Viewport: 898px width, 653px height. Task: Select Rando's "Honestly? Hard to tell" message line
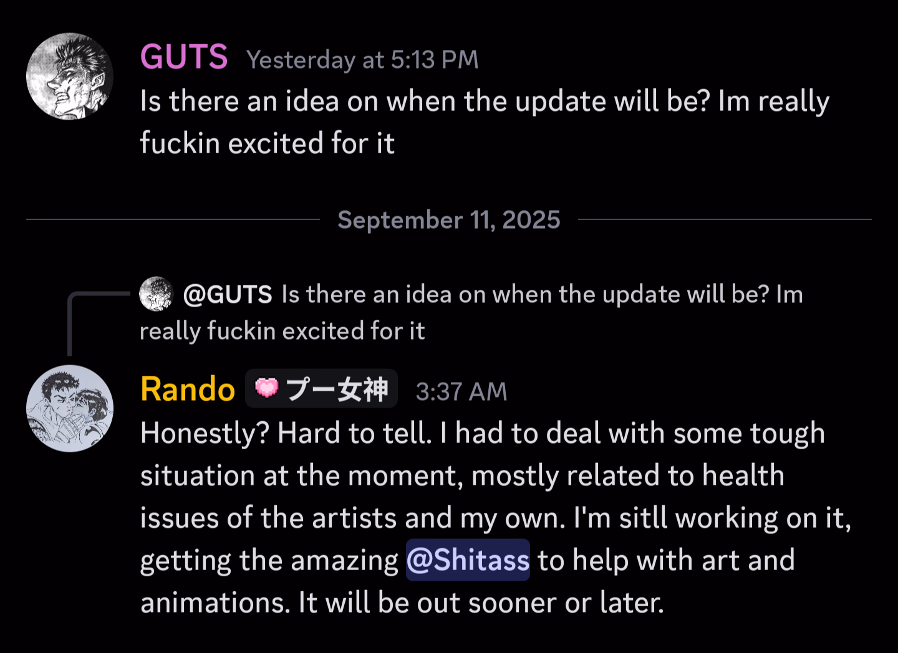coord(482,434)
